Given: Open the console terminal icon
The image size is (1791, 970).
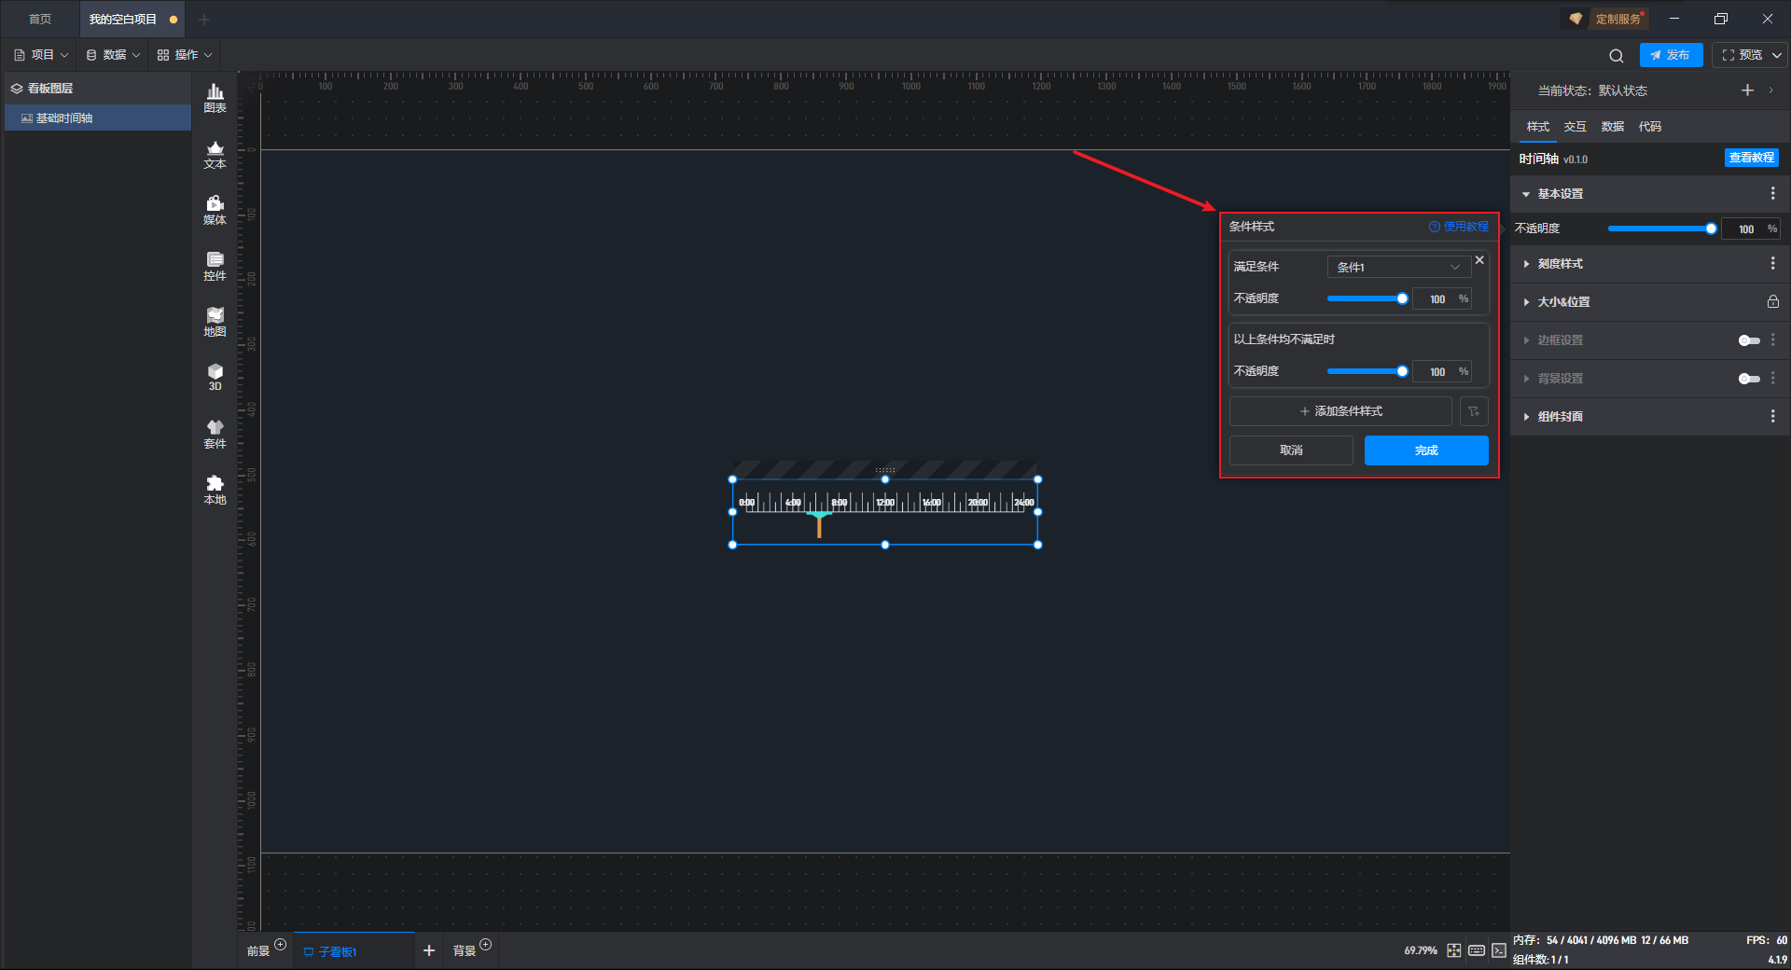Looking at the screenshot, I should [1498, 950].
